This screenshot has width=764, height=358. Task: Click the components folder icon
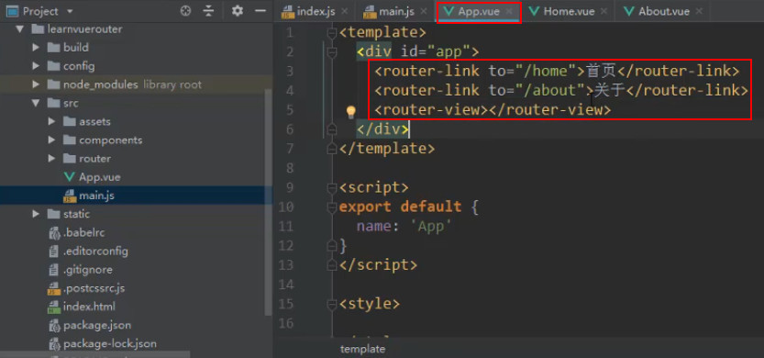70,140
